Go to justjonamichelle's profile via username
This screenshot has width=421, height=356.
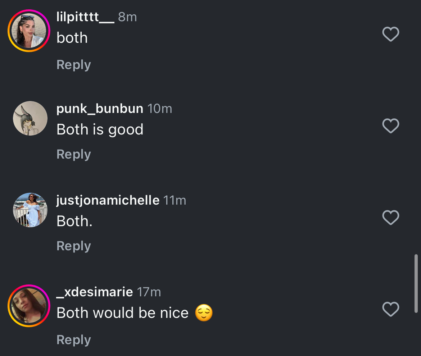(x=108, y=200)
